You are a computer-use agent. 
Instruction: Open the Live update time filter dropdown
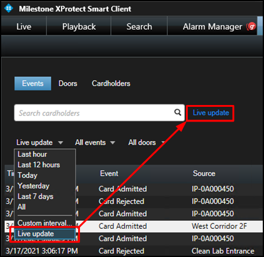coord(40,142)
